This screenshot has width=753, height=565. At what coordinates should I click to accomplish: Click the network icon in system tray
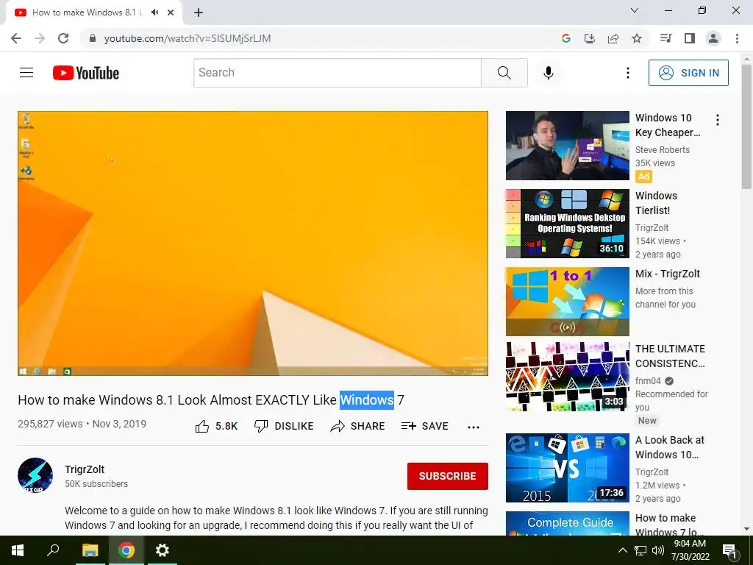[640, 550]
